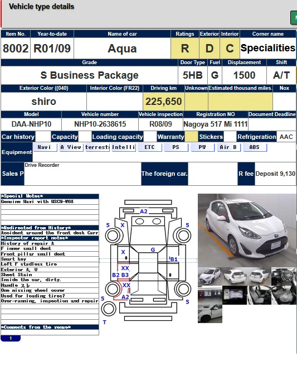Click the 'Special Notes' section header
This screenshot has height=375, width=297.
coord(50,196)
